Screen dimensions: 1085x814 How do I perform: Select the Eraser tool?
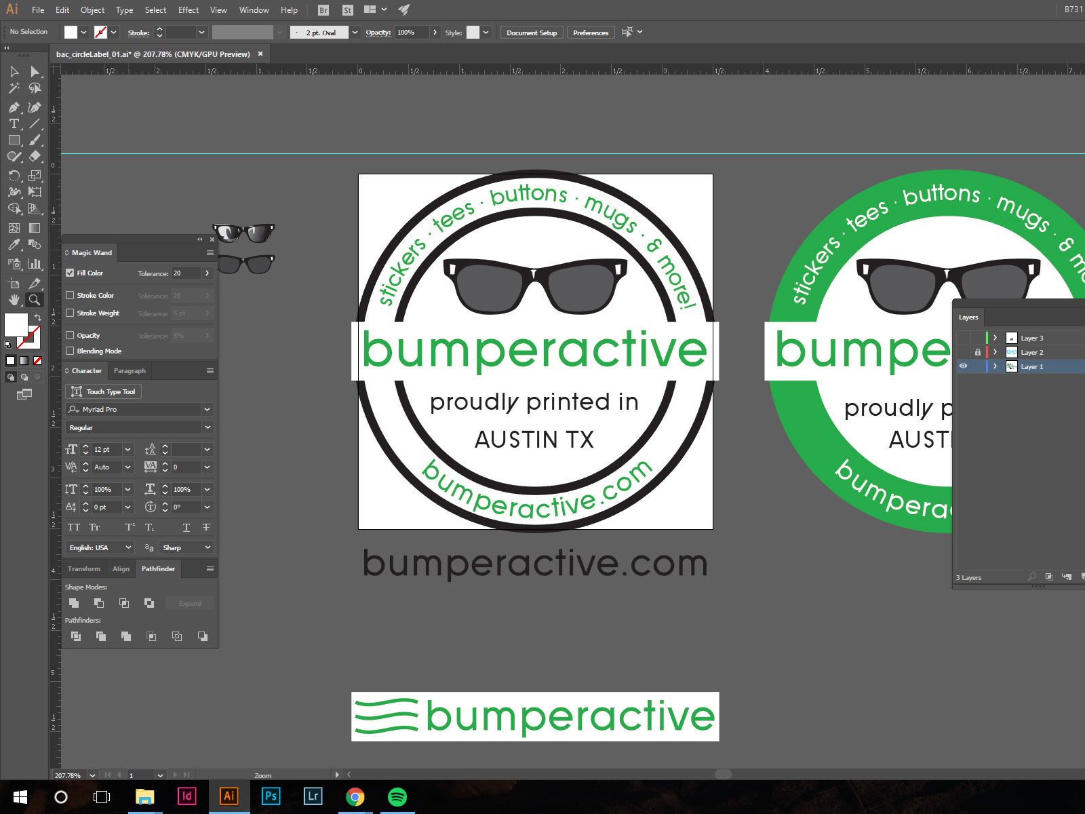[35, 156]
